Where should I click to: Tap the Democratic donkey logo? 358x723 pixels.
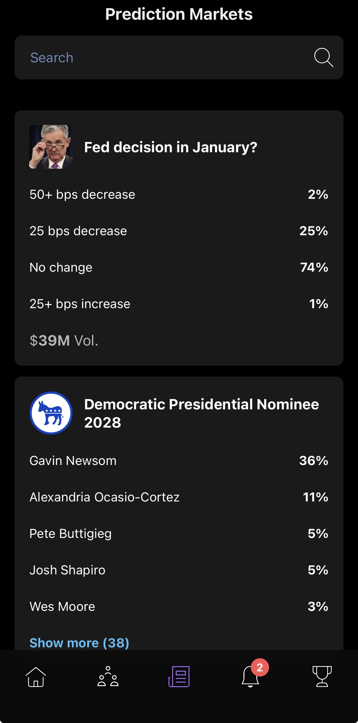51,413
